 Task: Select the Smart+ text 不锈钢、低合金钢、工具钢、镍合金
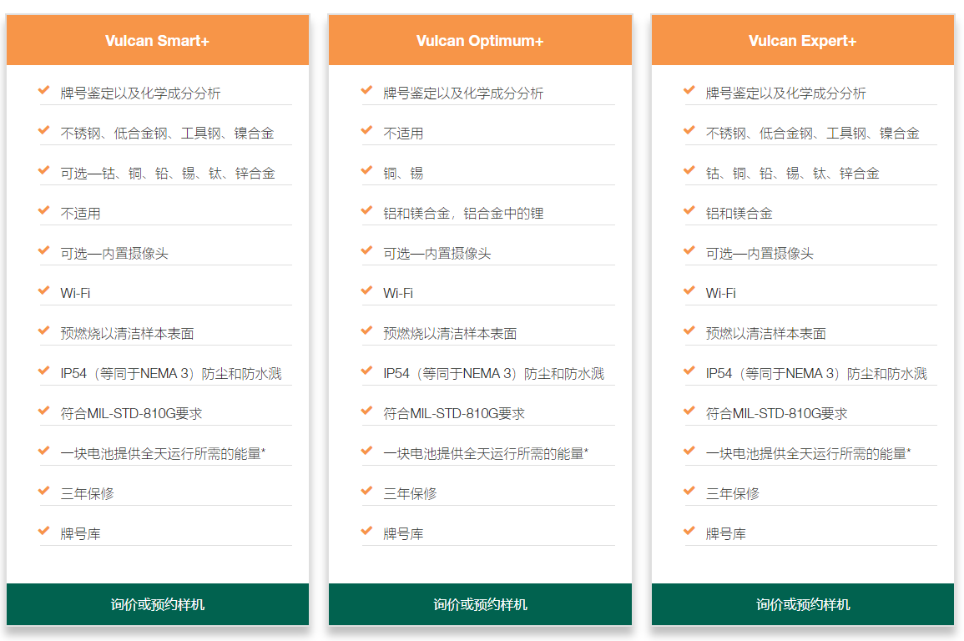pyautogui.click(x=167, y=134)
